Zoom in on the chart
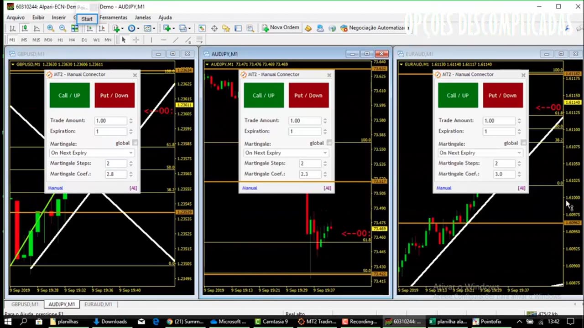 [x=50, y=28]
